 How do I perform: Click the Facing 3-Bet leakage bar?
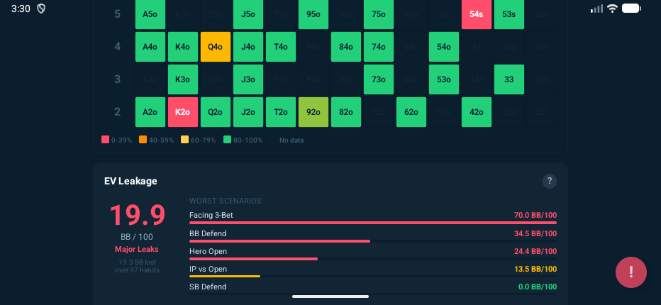point(372,223)
